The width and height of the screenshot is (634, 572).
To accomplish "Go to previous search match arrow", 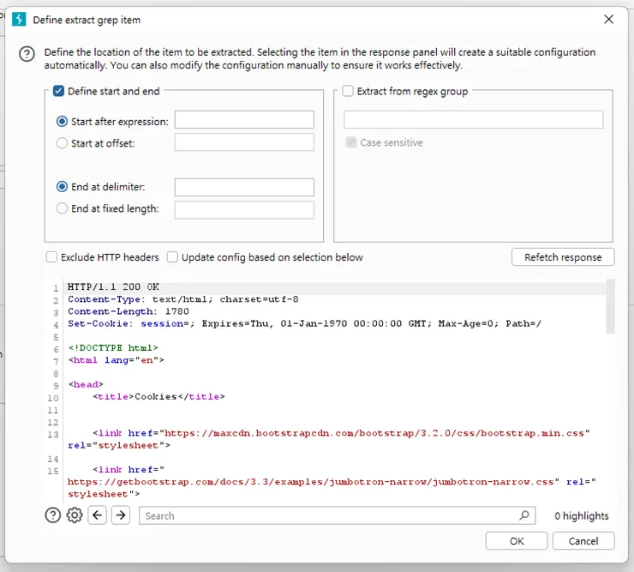I will [x=98, y=515].
